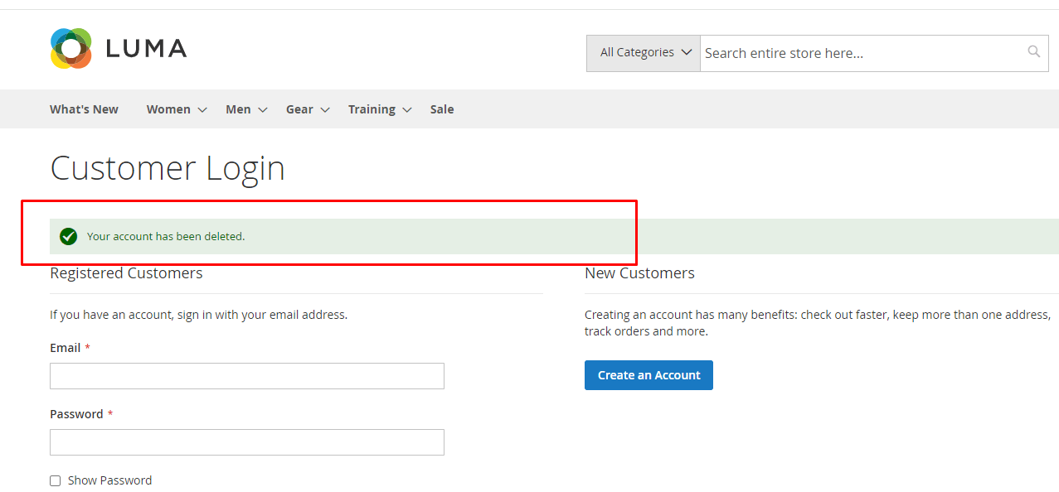Expand the chevron next to Gear
The height and width of the screenshot is (492, 1059).
tap(325, 110)
